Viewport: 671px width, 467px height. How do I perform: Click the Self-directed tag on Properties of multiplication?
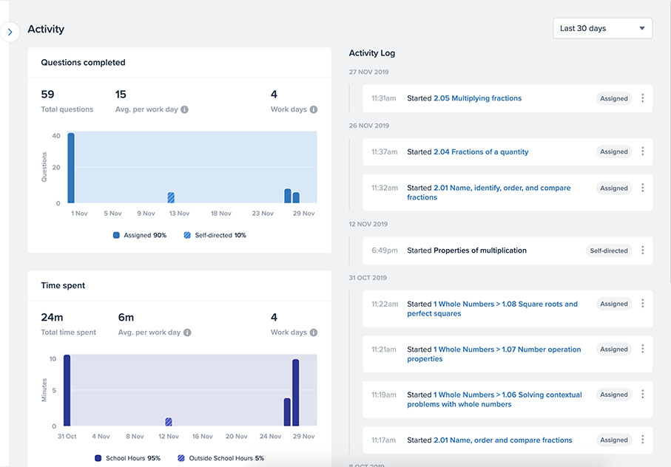(x=608, y=250)
